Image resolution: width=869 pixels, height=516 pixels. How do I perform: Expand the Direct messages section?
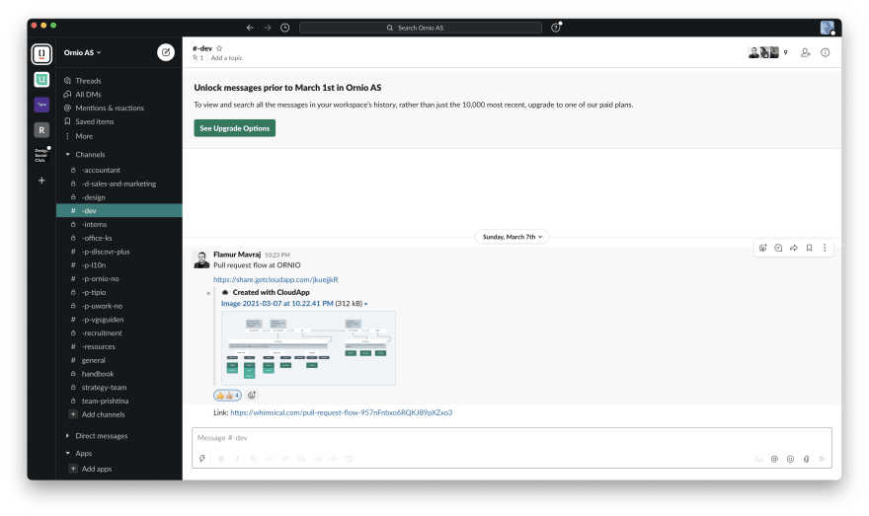[67, 436]
